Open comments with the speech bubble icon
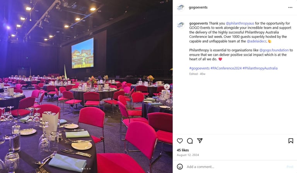The height and width of the screenshot is (173, 297). (x=190, y=141)
